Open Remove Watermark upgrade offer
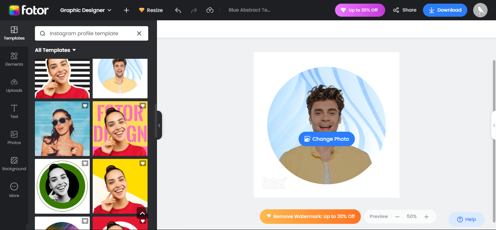This screenshot has height=230, width=496. point(310,216)
